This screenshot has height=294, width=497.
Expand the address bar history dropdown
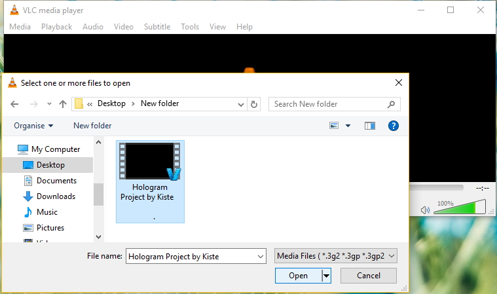click(x=241, y=105)
